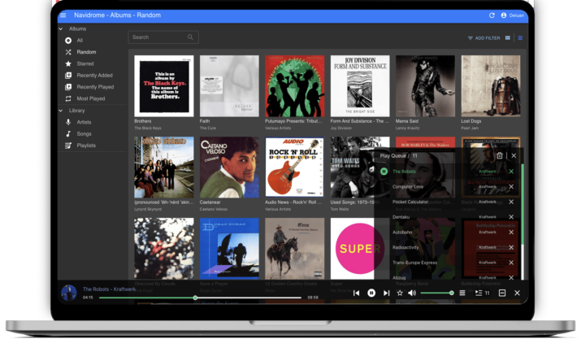
Task: Open the Random albums view
Action: (x=86, y=52)
